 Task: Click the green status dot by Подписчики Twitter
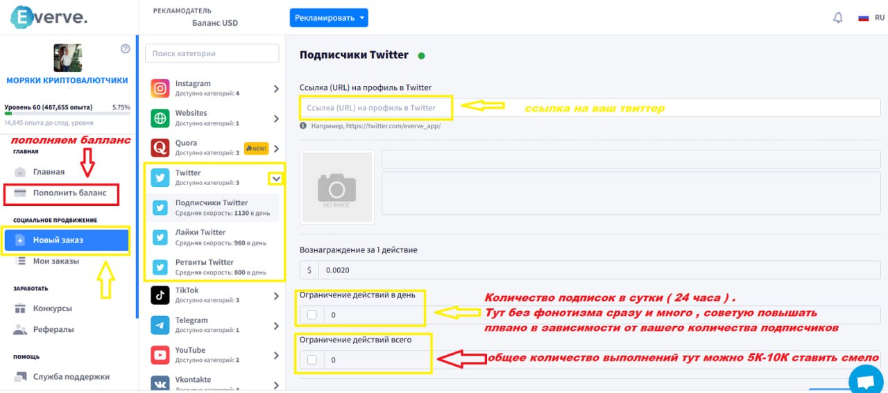click(x=421, y=55)
